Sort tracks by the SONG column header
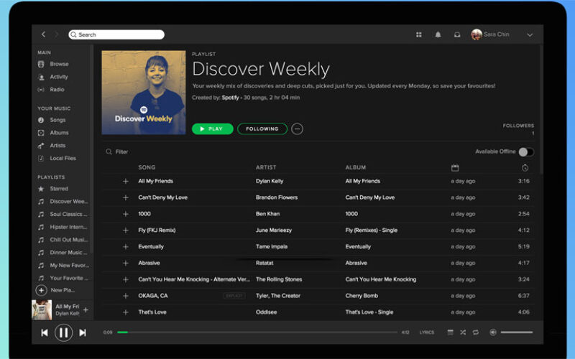The height and width of the screenshot is (359, 575). (147, 167)
